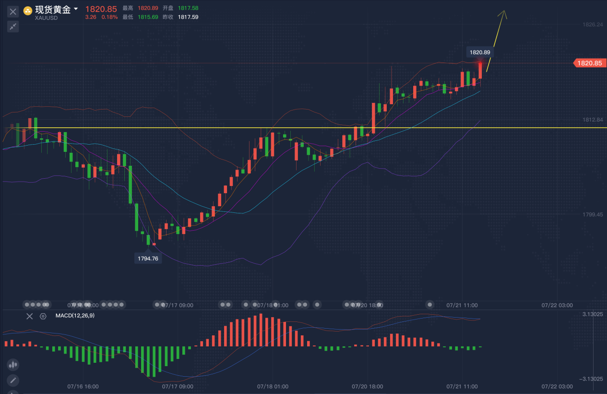607x394 pixels.
Task: Click the 3.13025 MACD scale value
Action: (593, 314)
